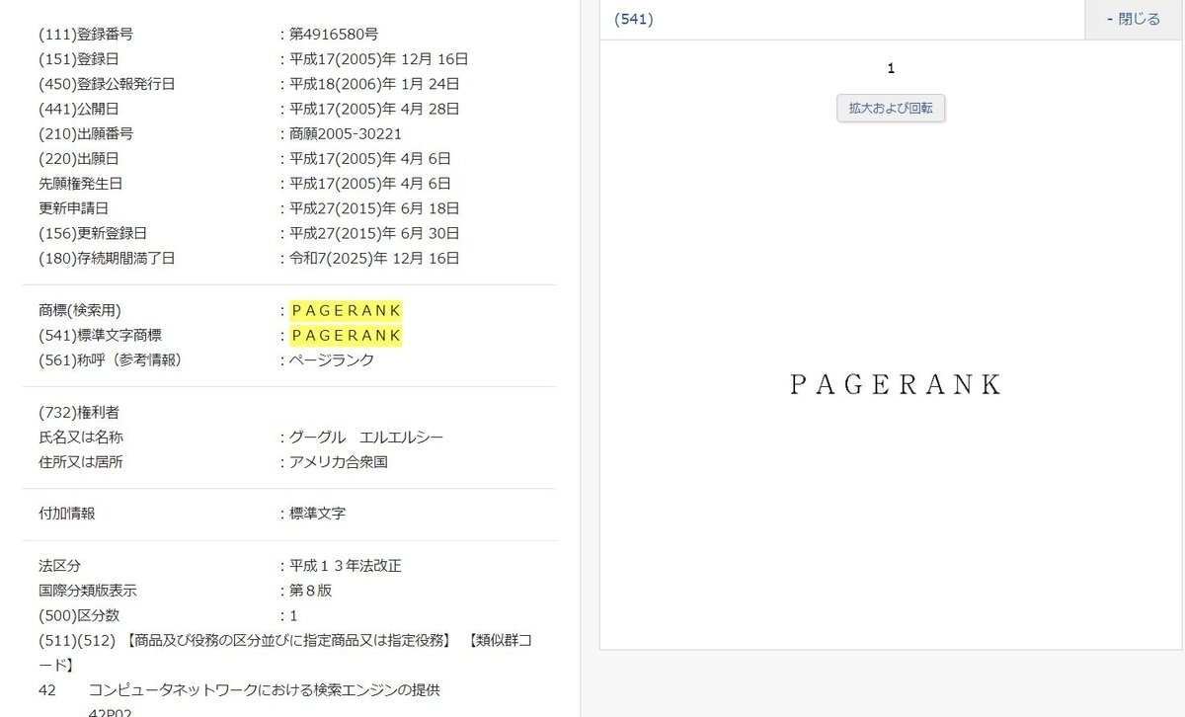Select expiry date 令和7(2025)年 12月 16日

pos(374,258)
